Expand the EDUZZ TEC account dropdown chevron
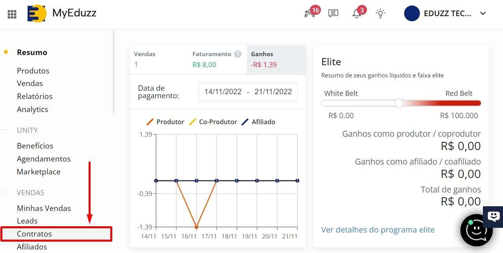 (x=483, y=14)
